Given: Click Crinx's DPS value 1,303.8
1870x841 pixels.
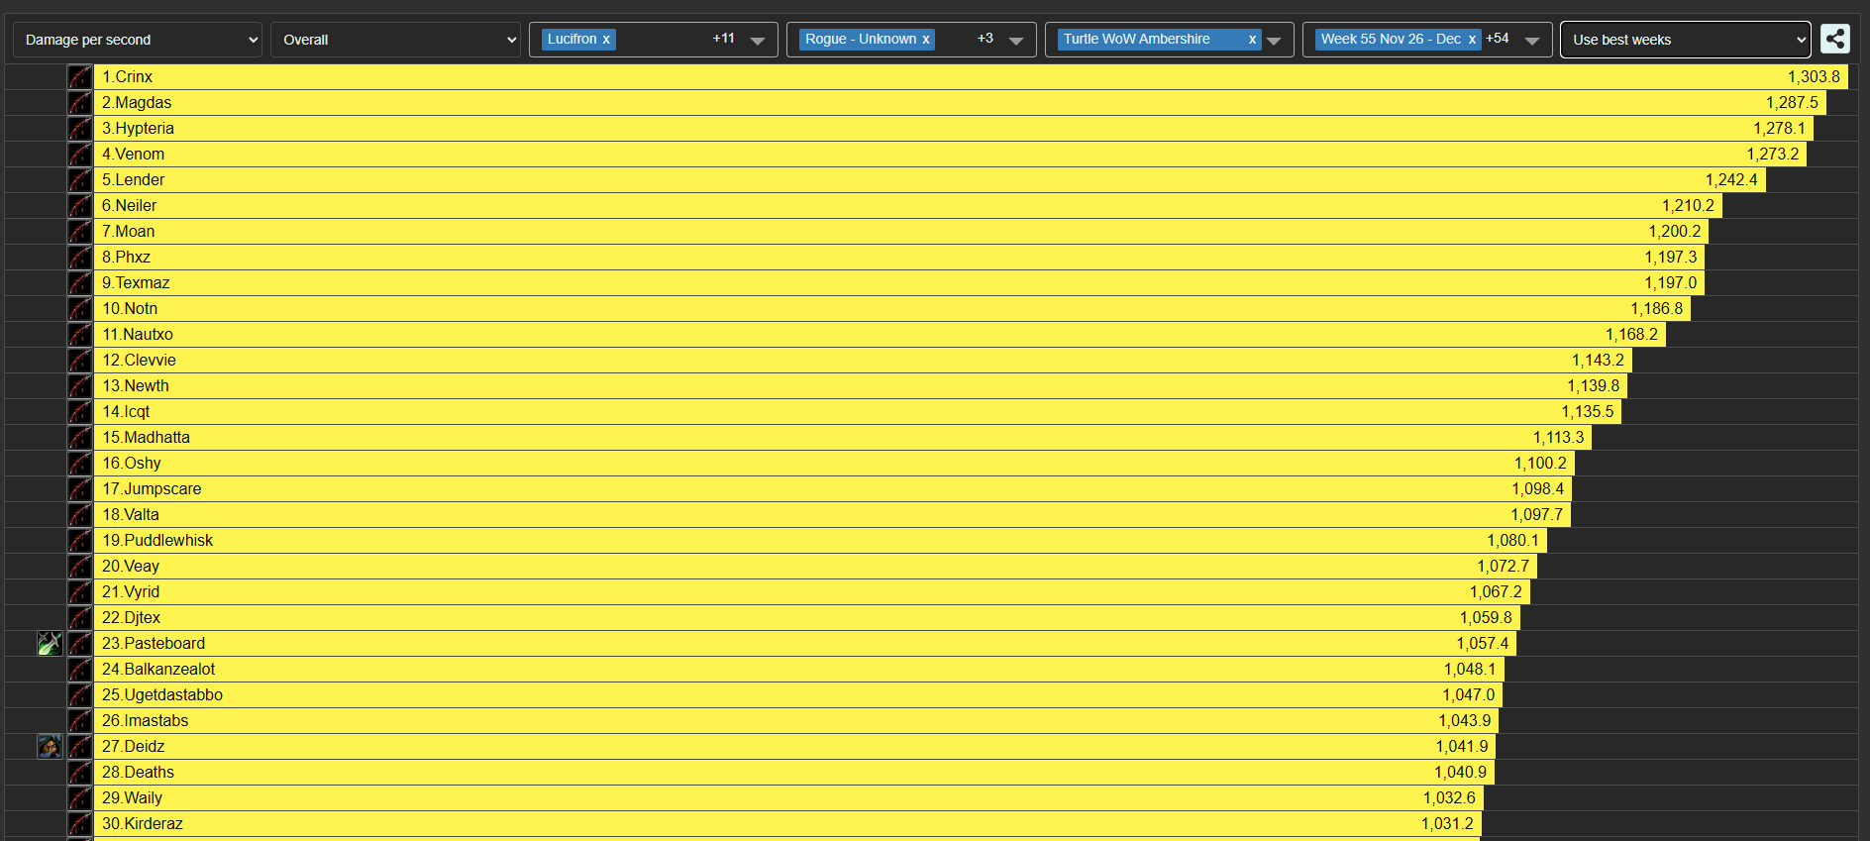Looking at the screenshot, I should (1814, 76).
